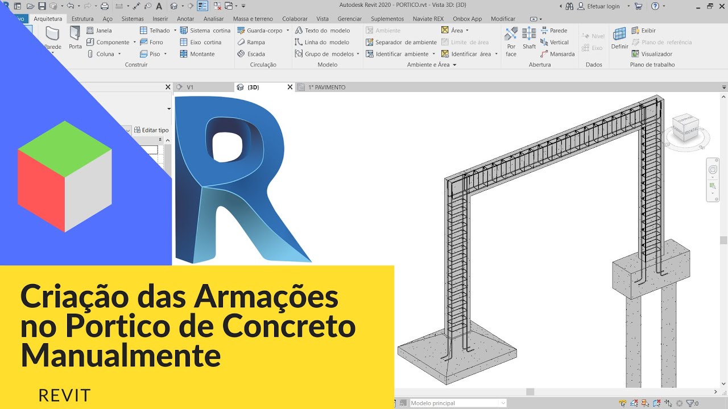Open the help question mark icon
The width and height of the screenshot is (728, 409).
click(655, 6)
